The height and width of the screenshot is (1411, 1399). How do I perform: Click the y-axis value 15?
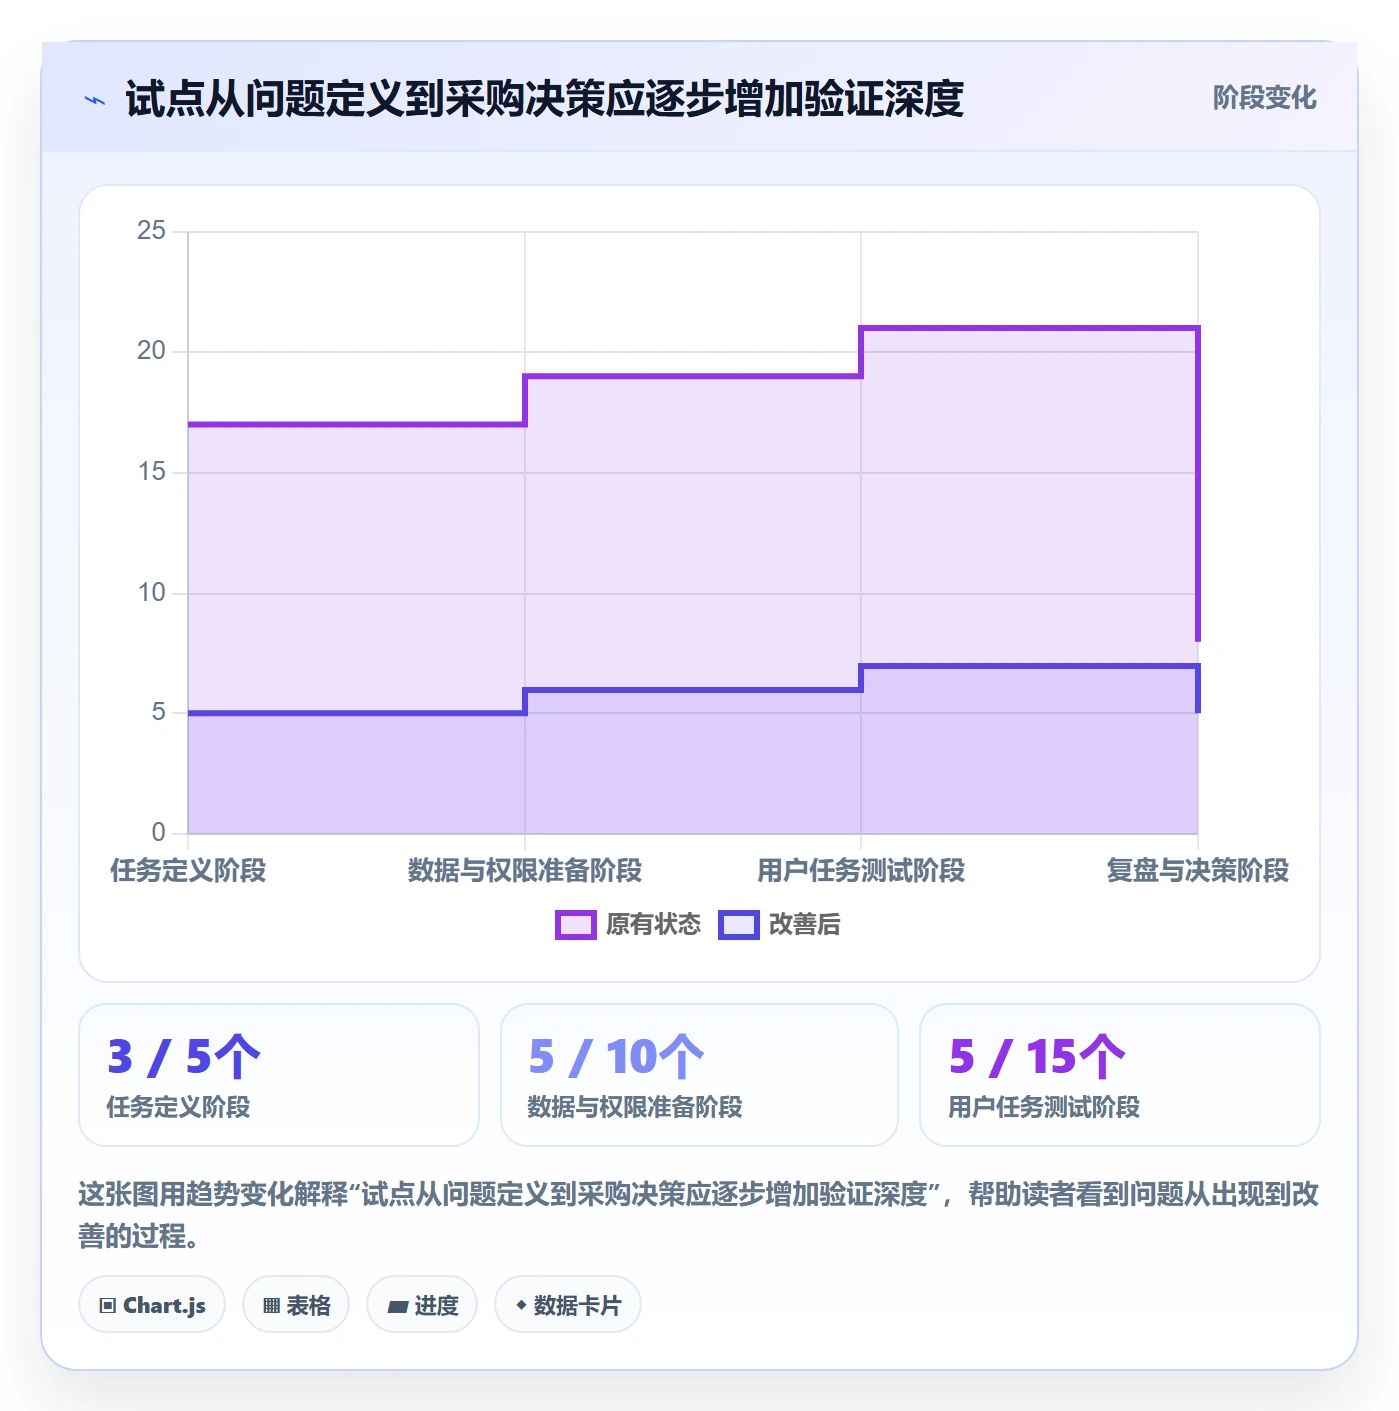pos(151,472)
